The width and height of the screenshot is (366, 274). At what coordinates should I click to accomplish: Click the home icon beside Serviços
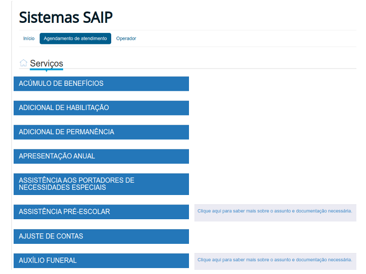coord(23,63)
